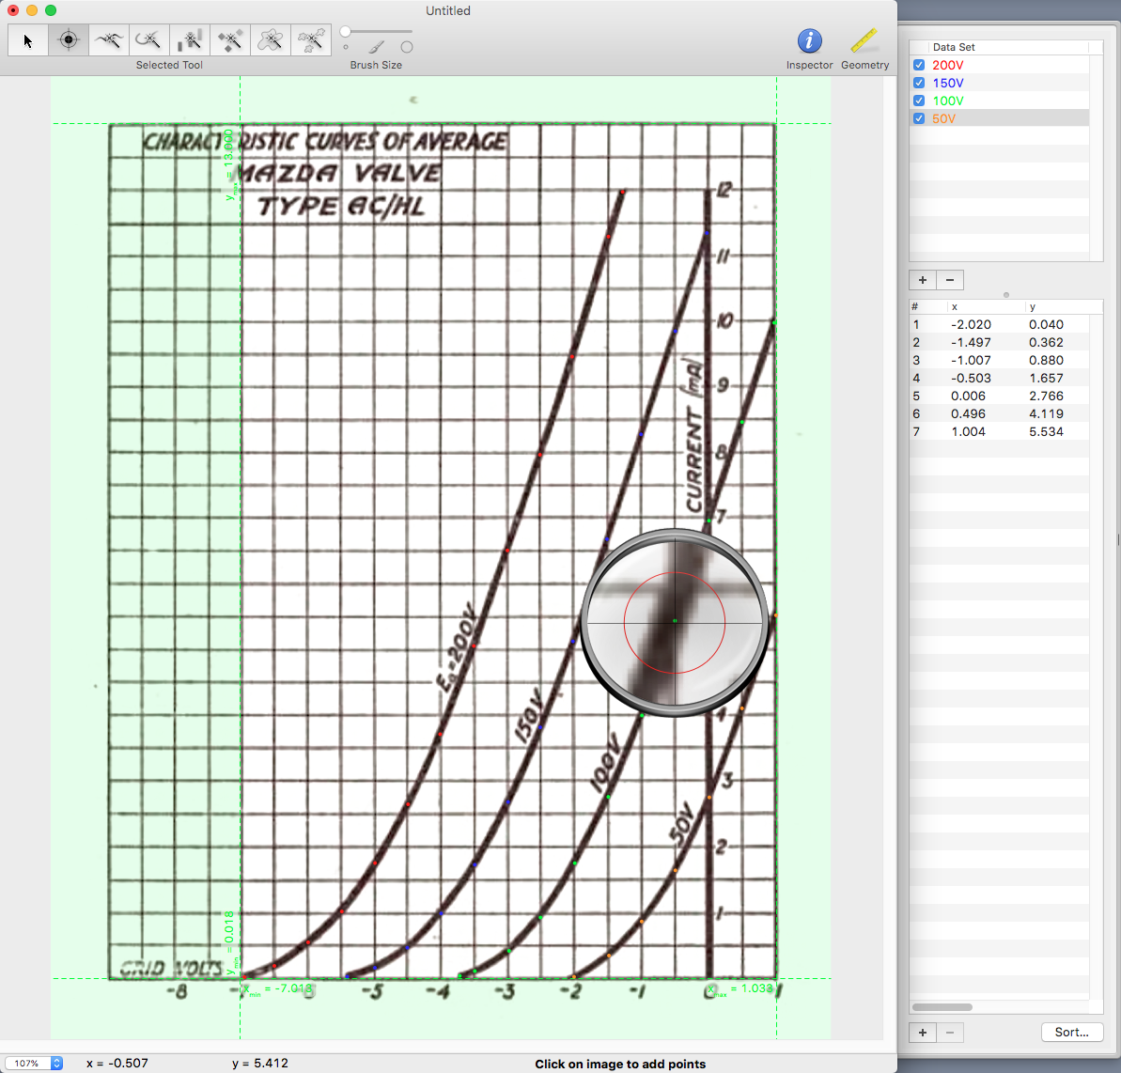
Task: Click the y value 0.040 cell
Action: pos(1046,324)
